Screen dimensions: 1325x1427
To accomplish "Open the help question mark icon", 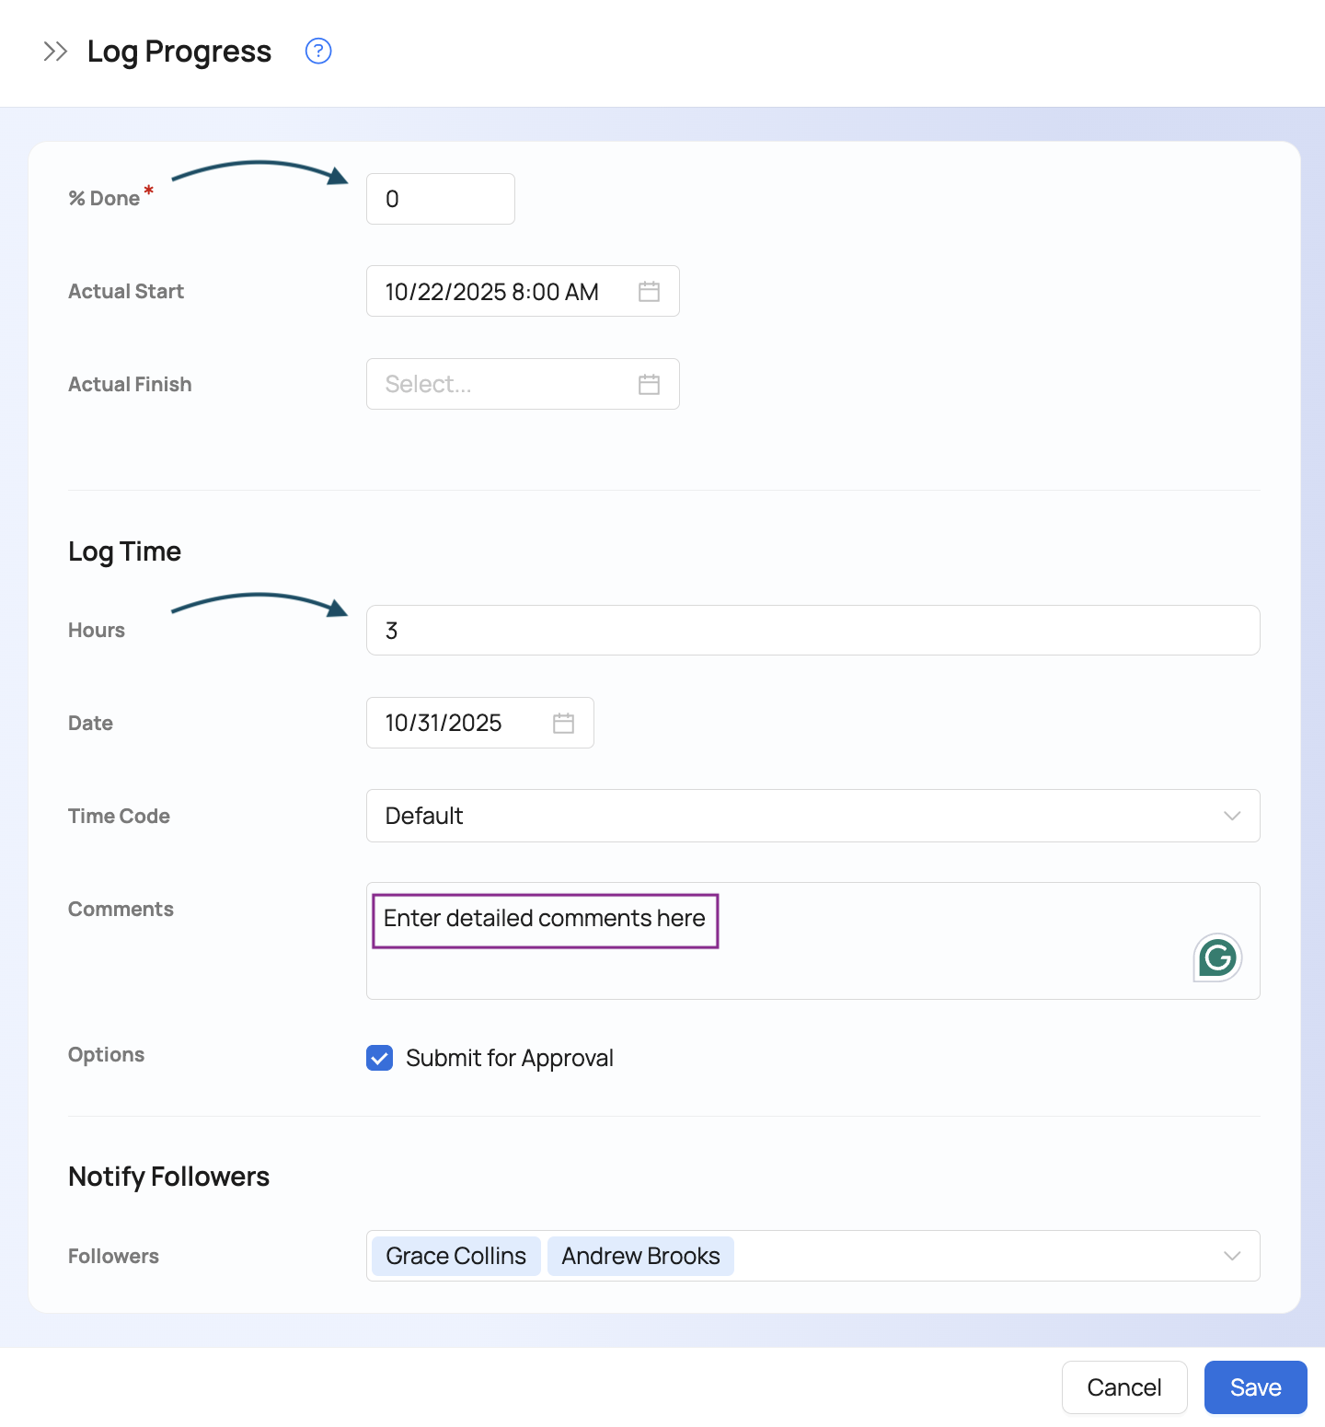I will click(318, 52).
